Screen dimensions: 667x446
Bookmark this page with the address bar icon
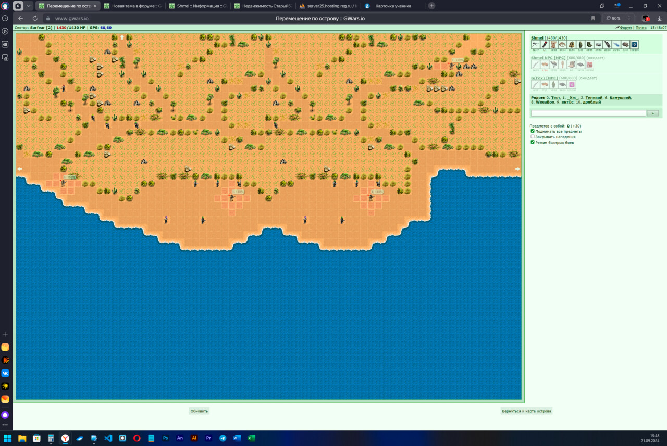[593, 18]
